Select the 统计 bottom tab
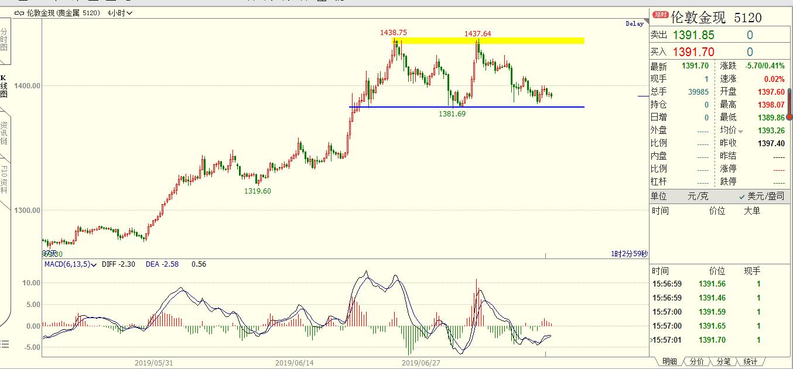The width and height of the screenshot is (793, 369). [x=750, y=362]
